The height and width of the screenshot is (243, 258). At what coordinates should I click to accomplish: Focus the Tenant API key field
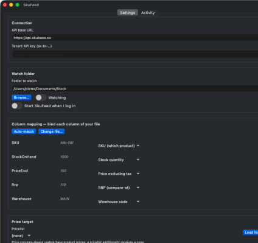135,54
